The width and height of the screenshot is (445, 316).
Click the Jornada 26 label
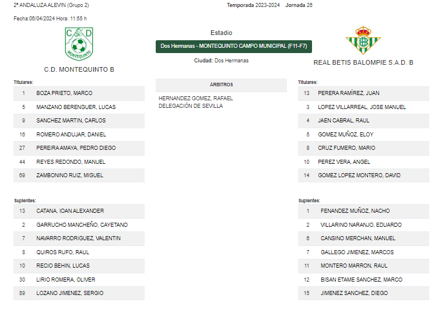[299, 5]
